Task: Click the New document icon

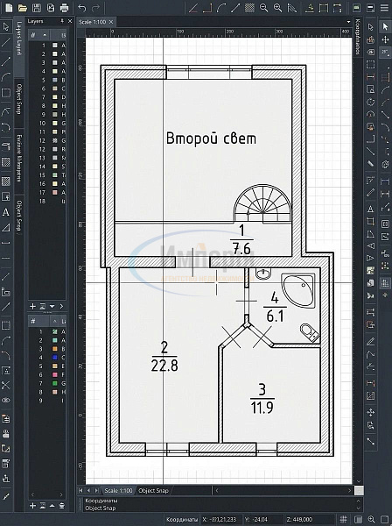Action: click(x=9, y=7)
